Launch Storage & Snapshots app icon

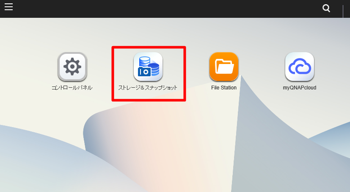pos(148,67)
